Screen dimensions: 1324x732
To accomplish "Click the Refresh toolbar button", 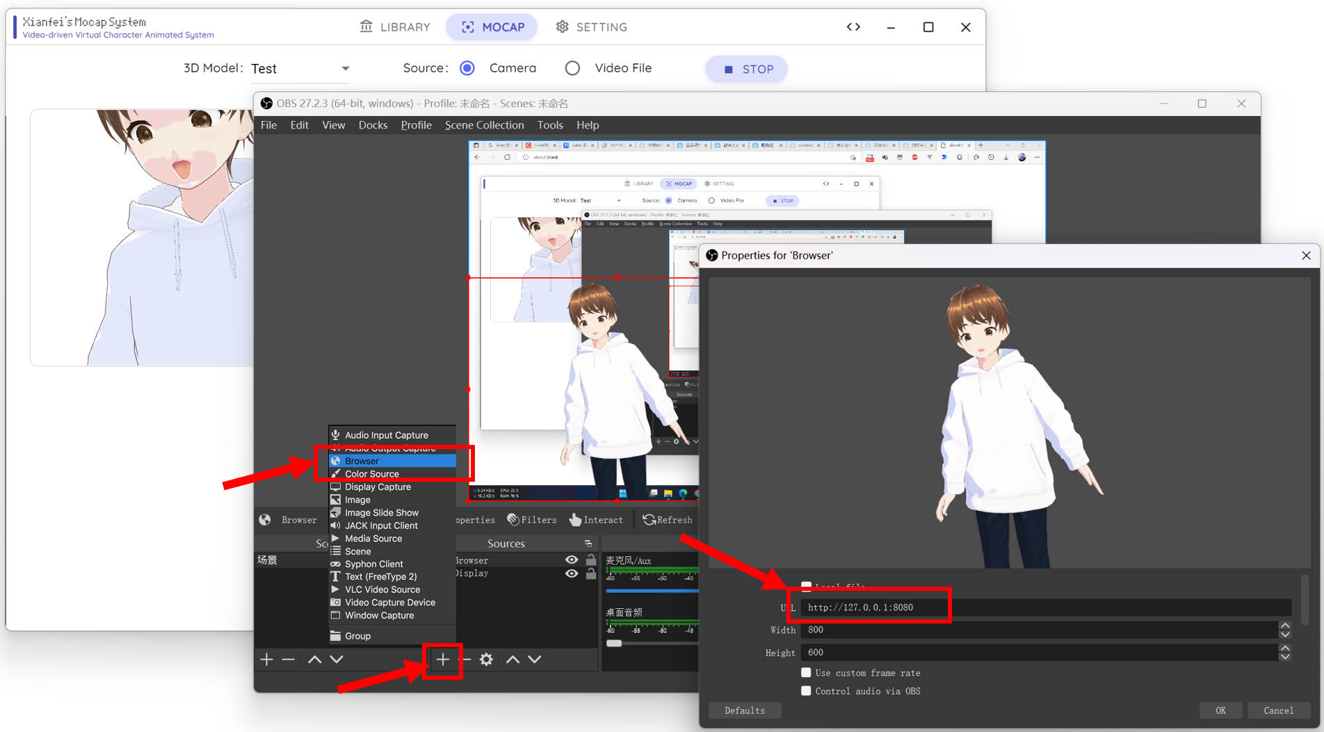I will pyautogui.click(x=668, y=520).
